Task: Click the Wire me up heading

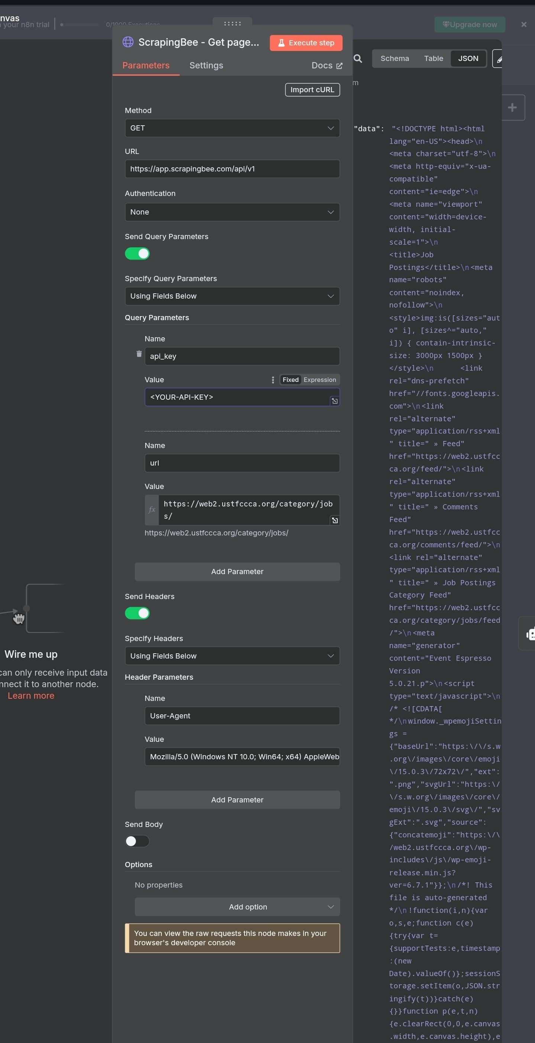Action: pos(31,654)
